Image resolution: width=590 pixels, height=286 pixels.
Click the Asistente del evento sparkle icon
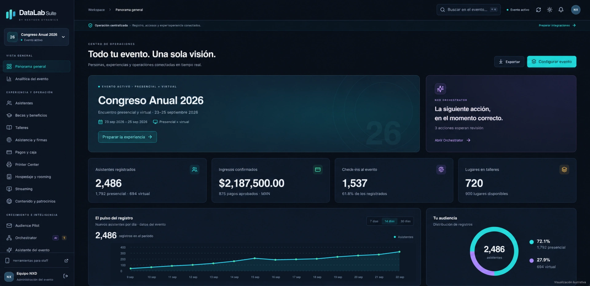[9, 250]
